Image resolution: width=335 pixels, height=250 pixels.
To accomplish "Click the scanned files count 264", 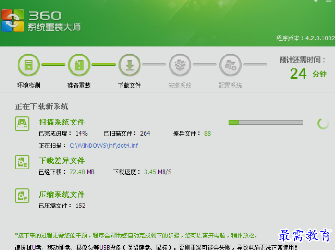I will click(145, 133).
